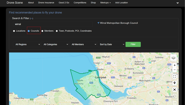
Task: Go to Drone Insurance page
Action: click(46, 3)
